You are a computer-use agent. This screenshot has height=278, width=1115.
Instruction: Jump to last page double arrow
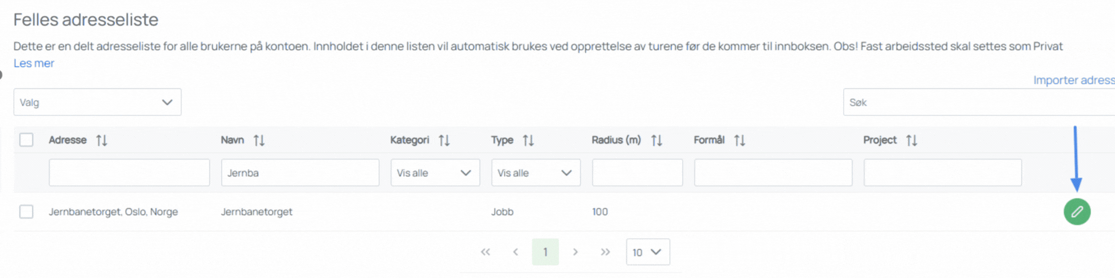click(605, 252)
